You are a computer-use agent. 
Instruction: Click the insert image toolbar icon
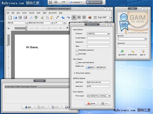point(90,17)
